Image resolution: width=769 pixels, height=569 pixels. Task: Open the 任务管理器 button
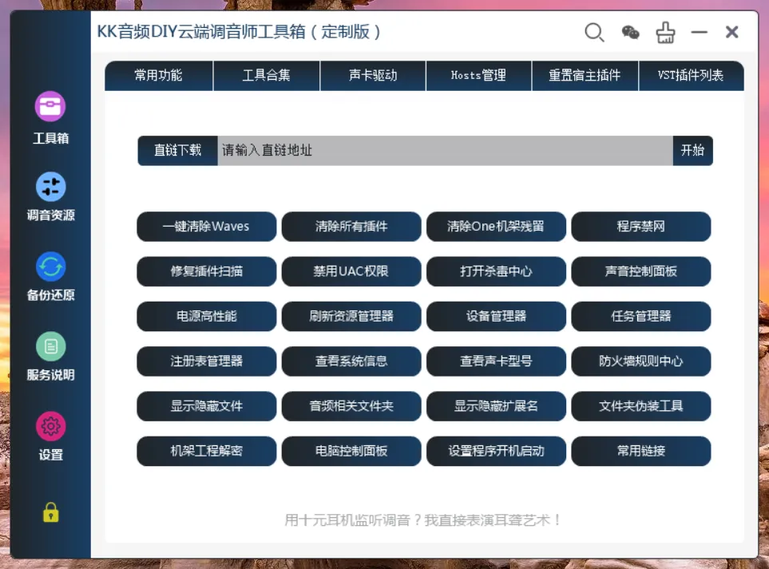(641, 316)
